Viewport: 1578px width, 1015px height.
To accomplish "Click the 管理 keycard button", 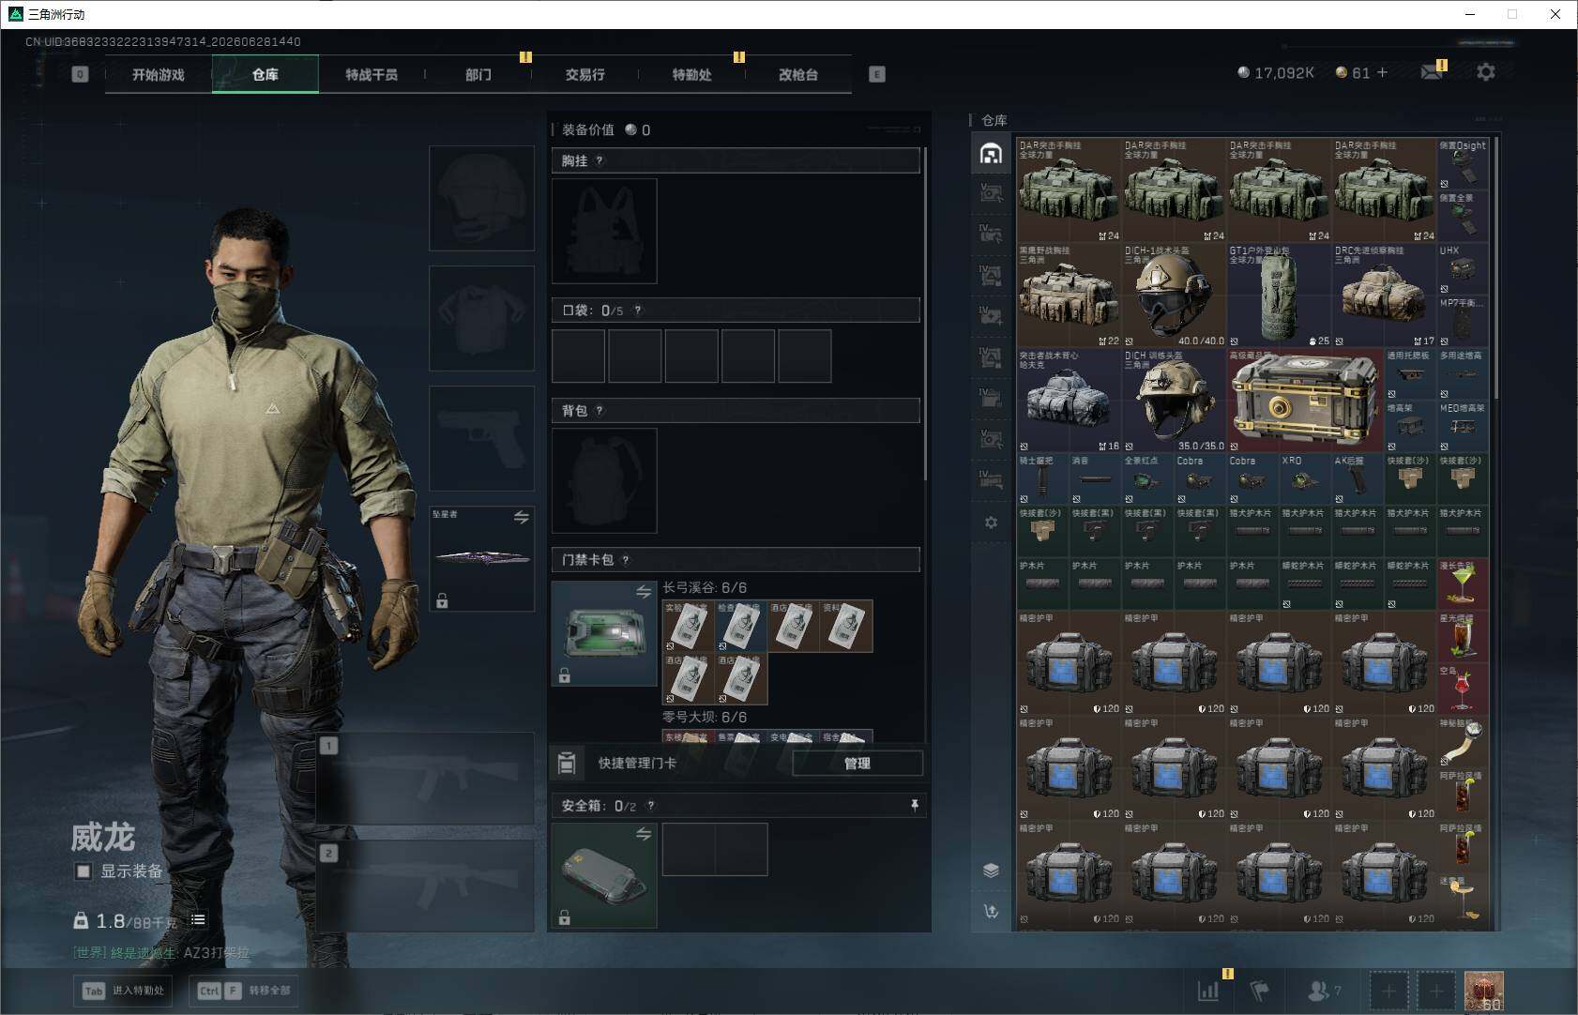I will click(857, 764).
